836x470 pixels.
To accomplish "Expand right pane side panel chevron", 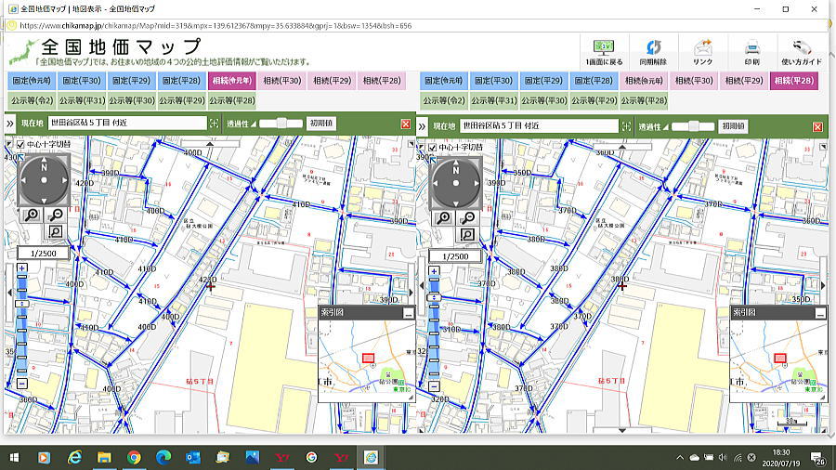I will (x=423, y=127).
